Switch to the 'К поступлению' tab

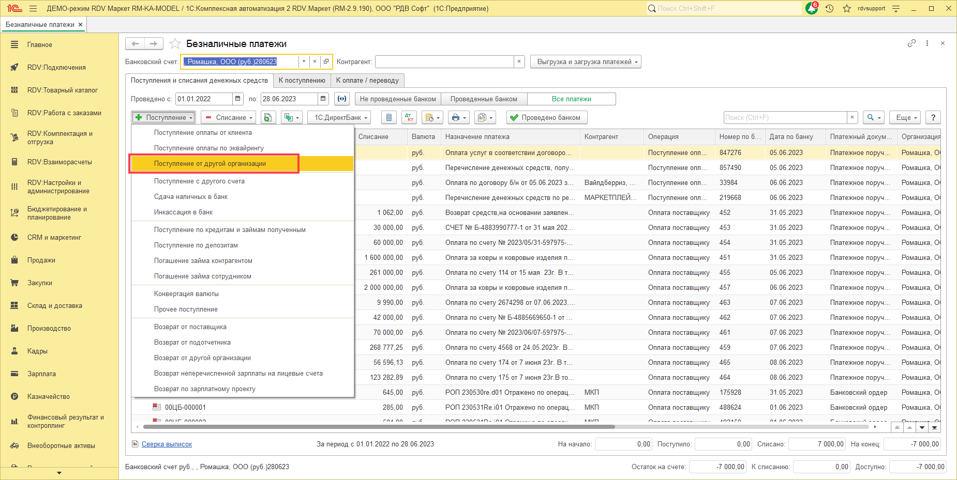click(x=302, y=81)
